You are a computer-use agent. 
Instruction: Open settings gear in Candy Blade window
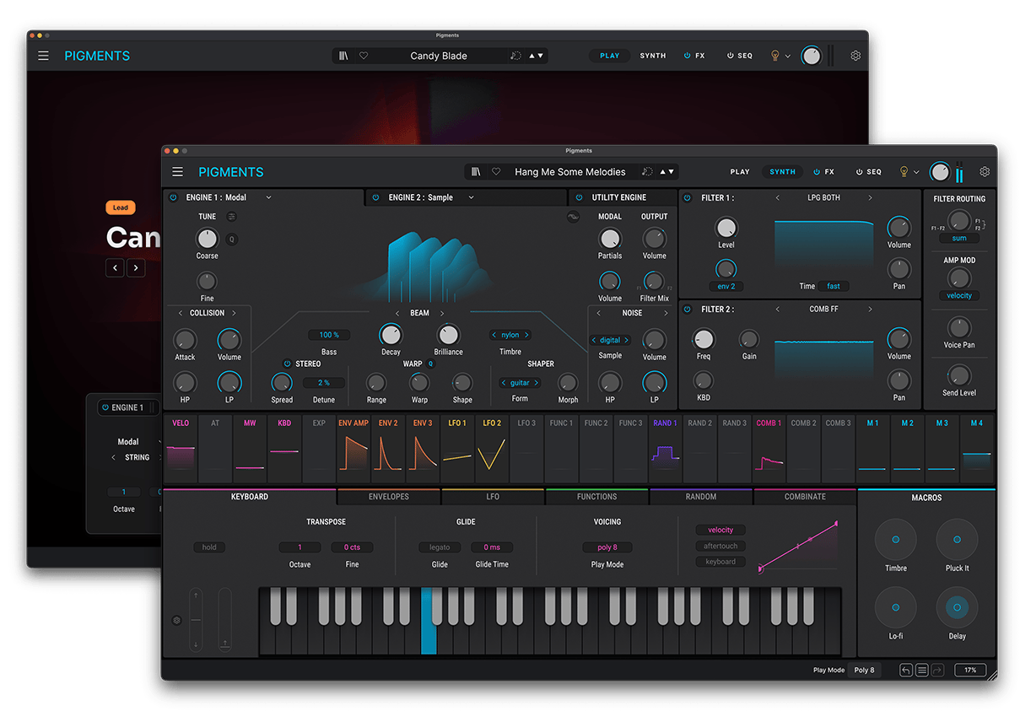pos(855,56)
